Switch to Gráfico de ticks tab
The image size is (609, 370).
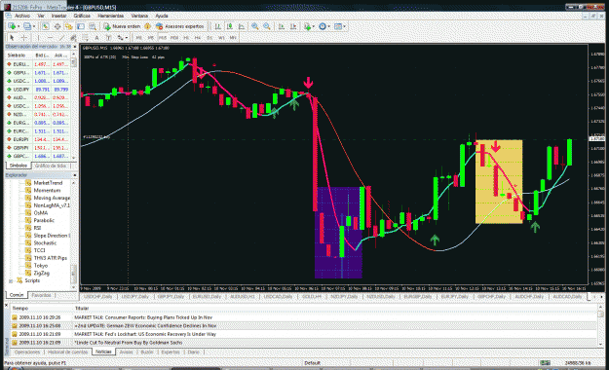[51, 166]
